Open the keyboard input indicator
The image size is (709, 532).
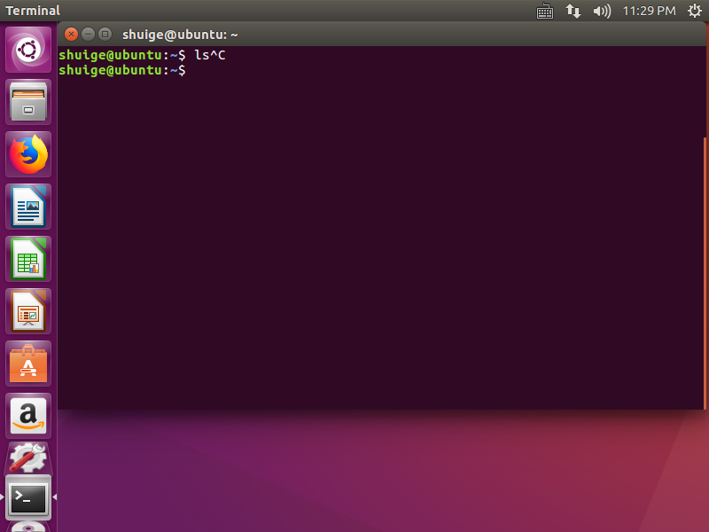coord(544,11)
